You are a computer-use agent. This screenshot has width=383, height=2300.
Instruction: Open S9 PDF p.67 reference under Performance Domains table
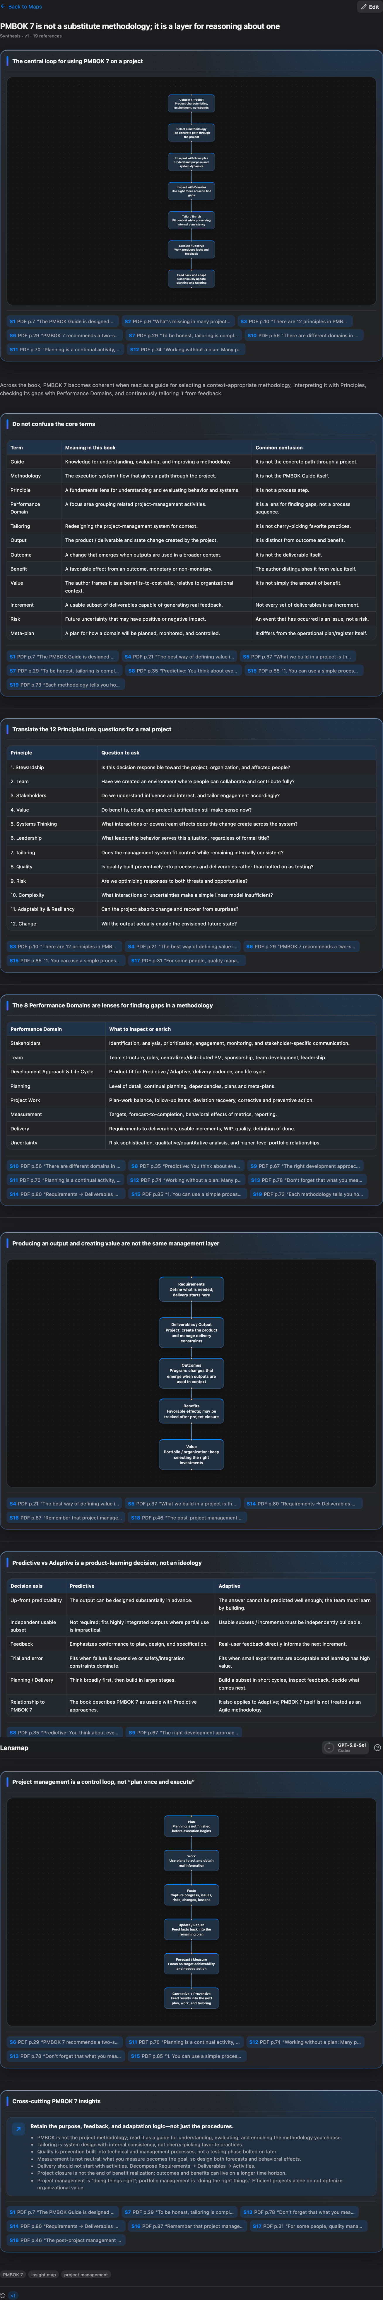point(305,1166)
